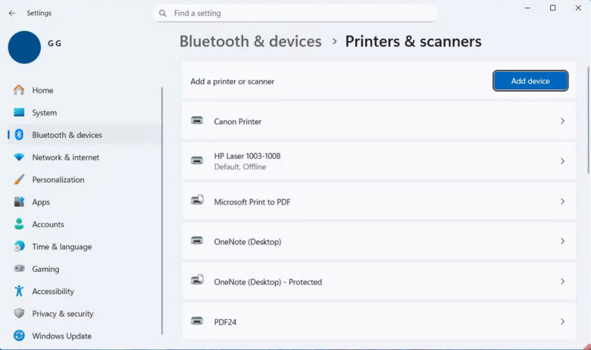Click the sidebar vertical scrollbar
591x350 pixels.
(x=163, y=211)
